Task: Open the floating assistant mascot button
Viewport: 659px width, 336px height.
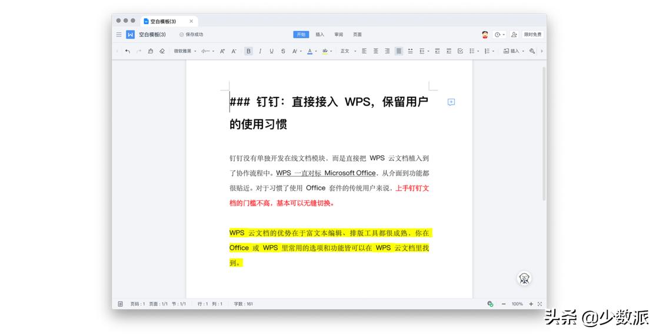Action: coord(524,278)
